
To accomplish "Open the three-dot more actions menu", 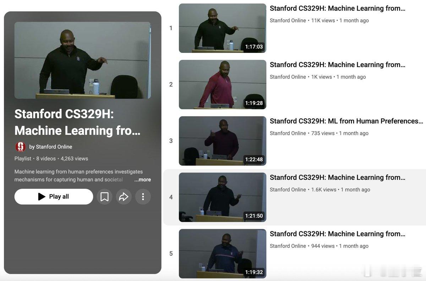I will pos(143,197).
